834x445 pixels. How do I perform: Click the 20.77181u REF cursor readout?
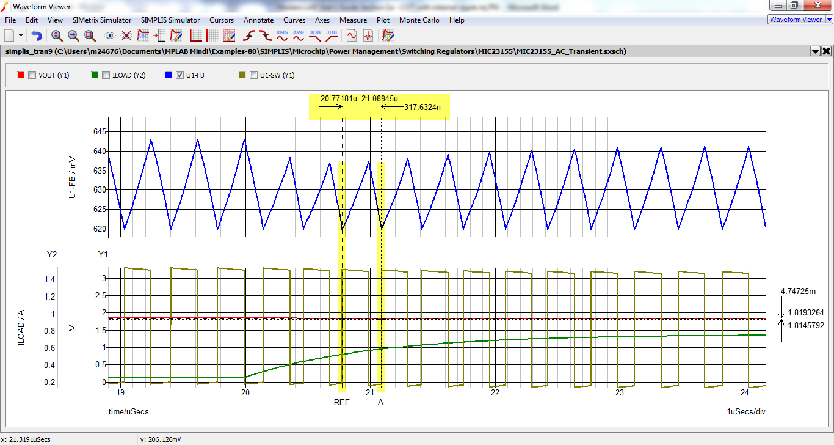click(x=338, y=98)
